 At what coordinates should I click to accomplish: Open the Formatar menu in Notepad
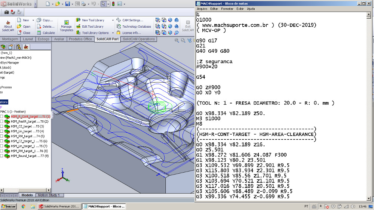tap(227, 9)
